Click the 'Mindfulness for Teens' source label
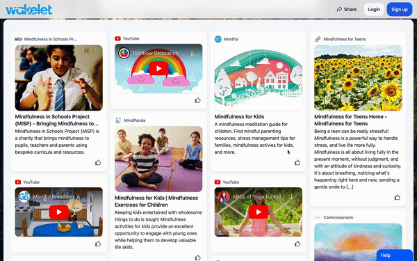The image size is (417, 261). pos(345,39)
